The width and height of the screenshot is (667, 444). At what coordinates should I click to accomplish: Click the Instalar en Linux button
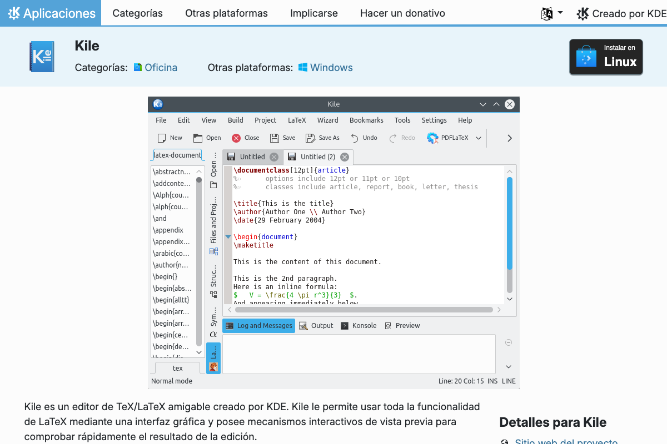click(606, 57)
